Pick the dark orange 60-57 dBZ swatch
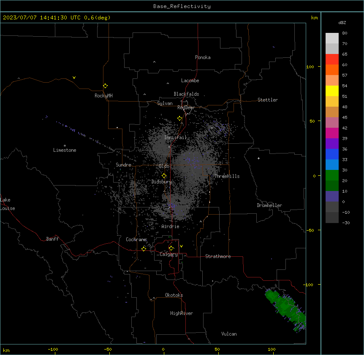Viewport: 364px width, 355px height. (x=332, y=70)
